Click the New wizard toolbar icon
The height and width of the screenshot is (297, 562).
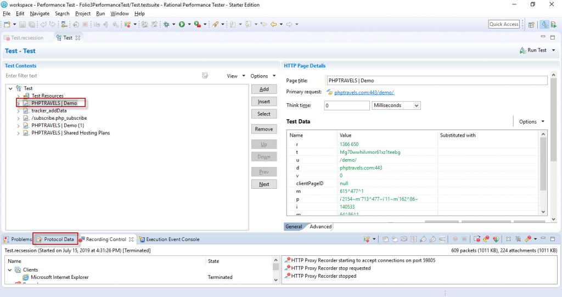click(7, 24)
